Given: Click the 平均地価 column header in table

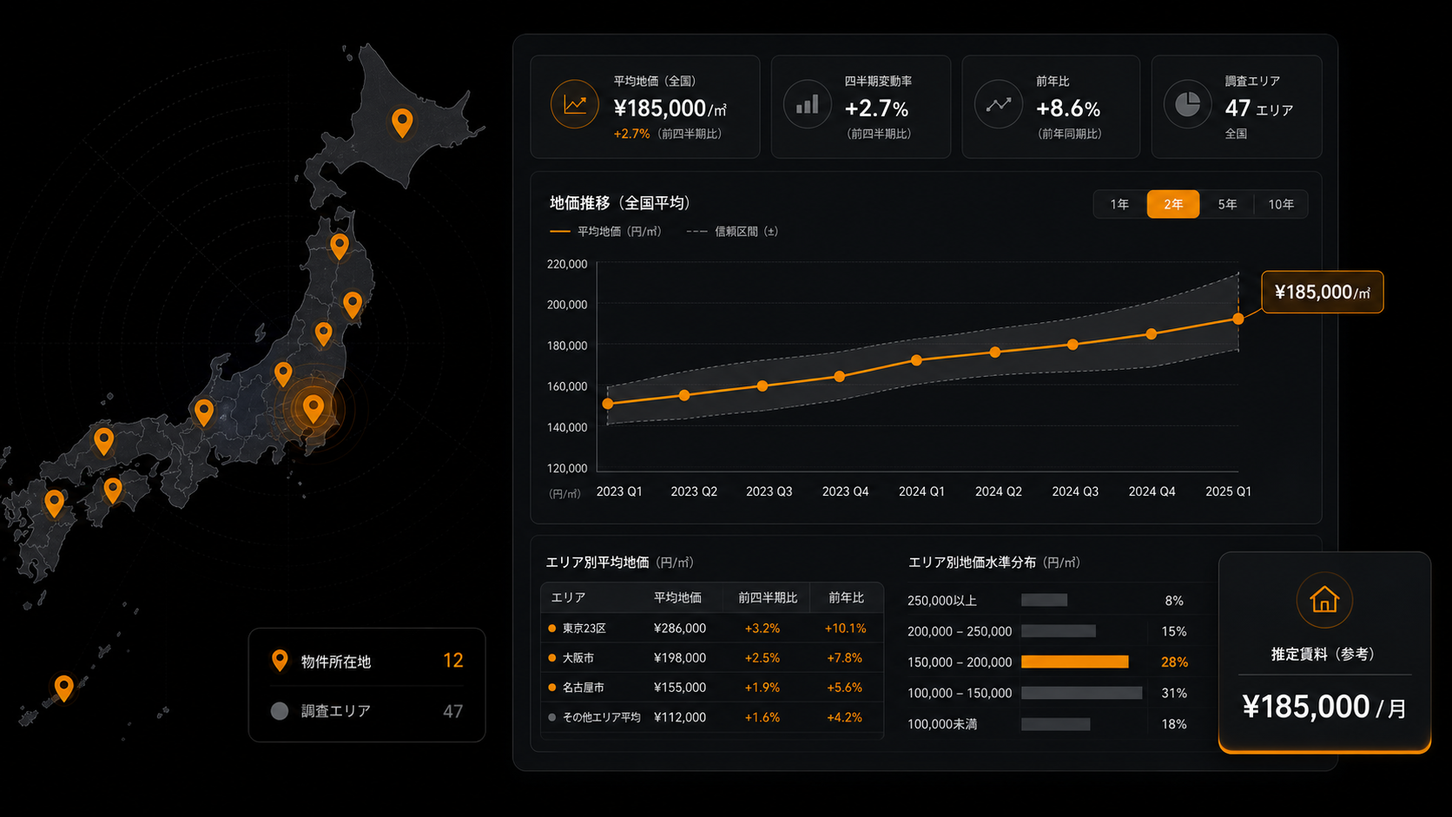Looking at the screenshot, I should (677, 597).
